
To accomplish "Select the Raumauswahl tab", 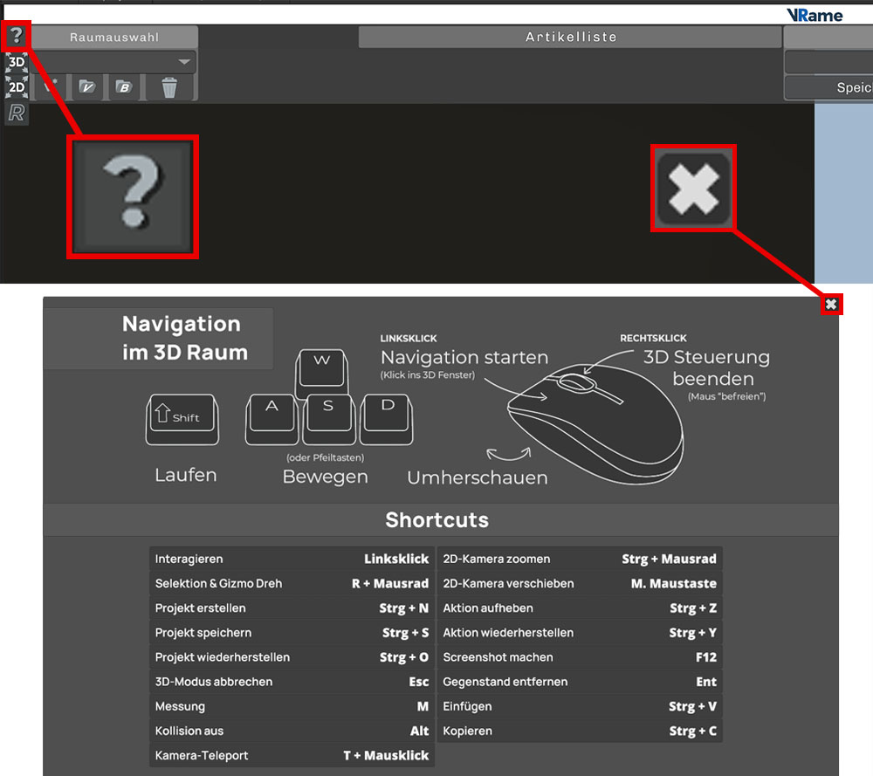I will click(114, 37).
